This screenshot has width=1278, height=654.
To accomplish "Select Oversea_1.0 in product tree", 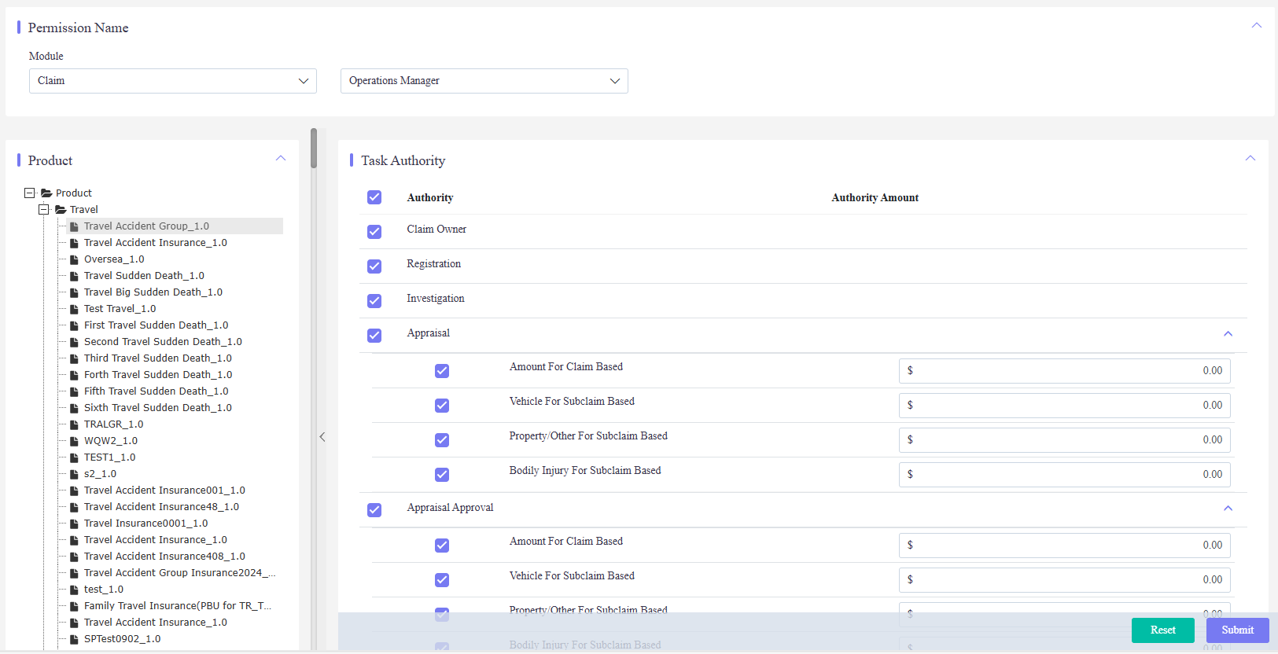I will (x=114, y=259).
